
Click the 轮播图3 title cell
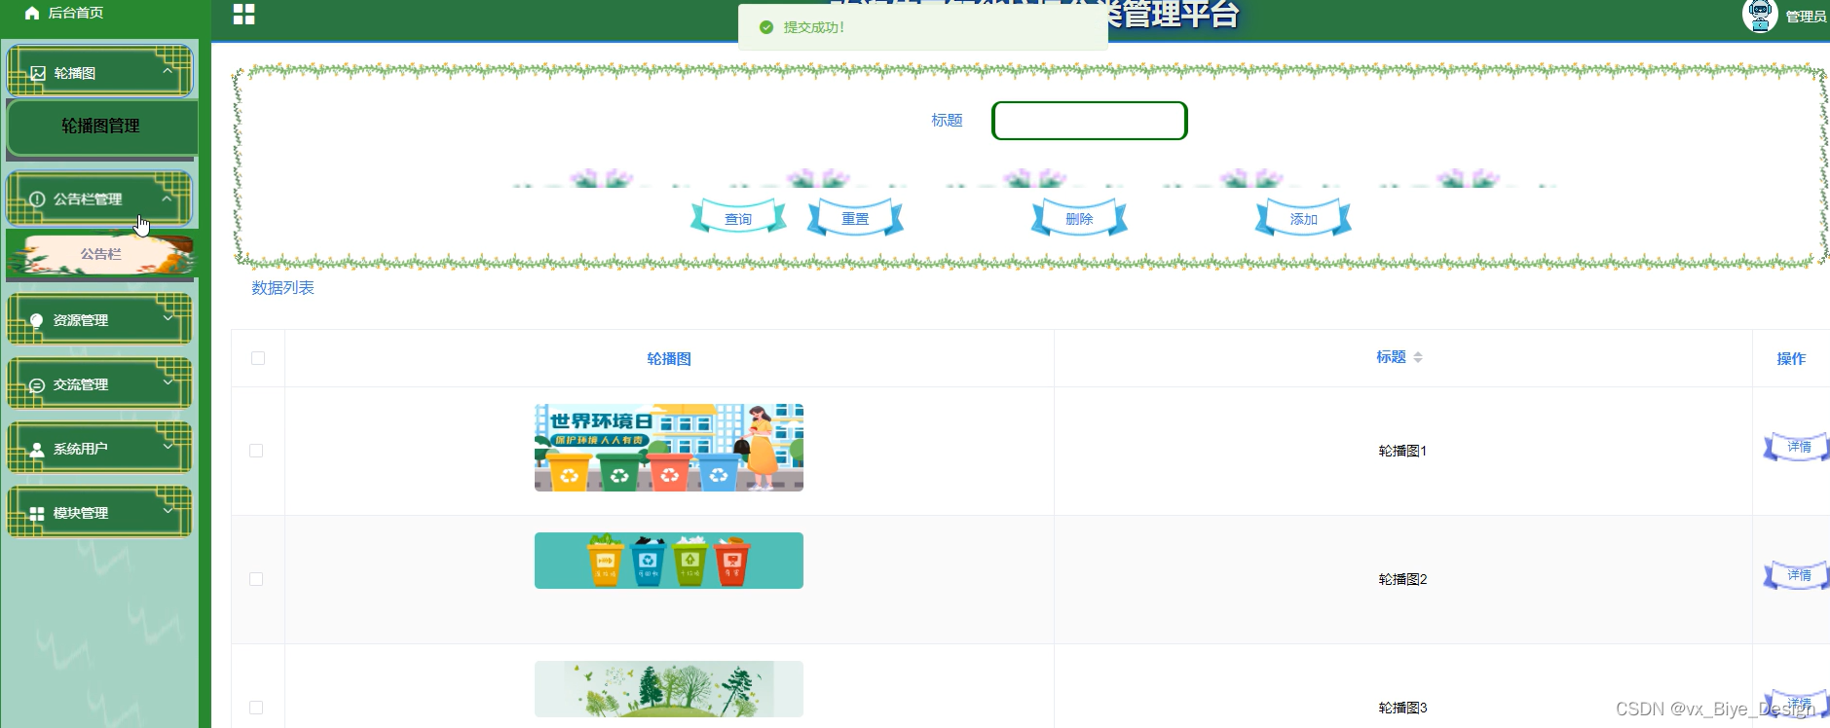click(x=1402, y=708)
